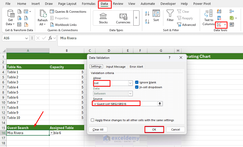Open Queries & Connections pane
Screen dimensions: 243x147
68,12
